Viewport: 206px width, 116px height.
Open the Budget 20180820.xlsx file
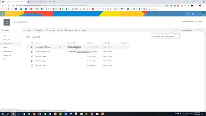point(43,52)
